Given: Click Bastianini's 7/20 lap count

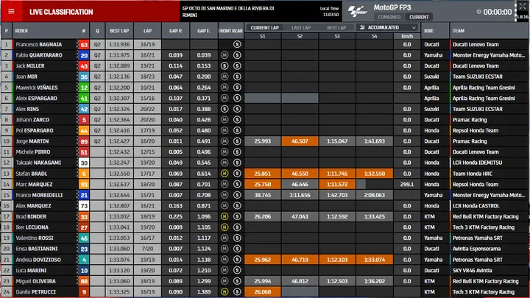Looking at the screenshot, I should tap(148, 249).
